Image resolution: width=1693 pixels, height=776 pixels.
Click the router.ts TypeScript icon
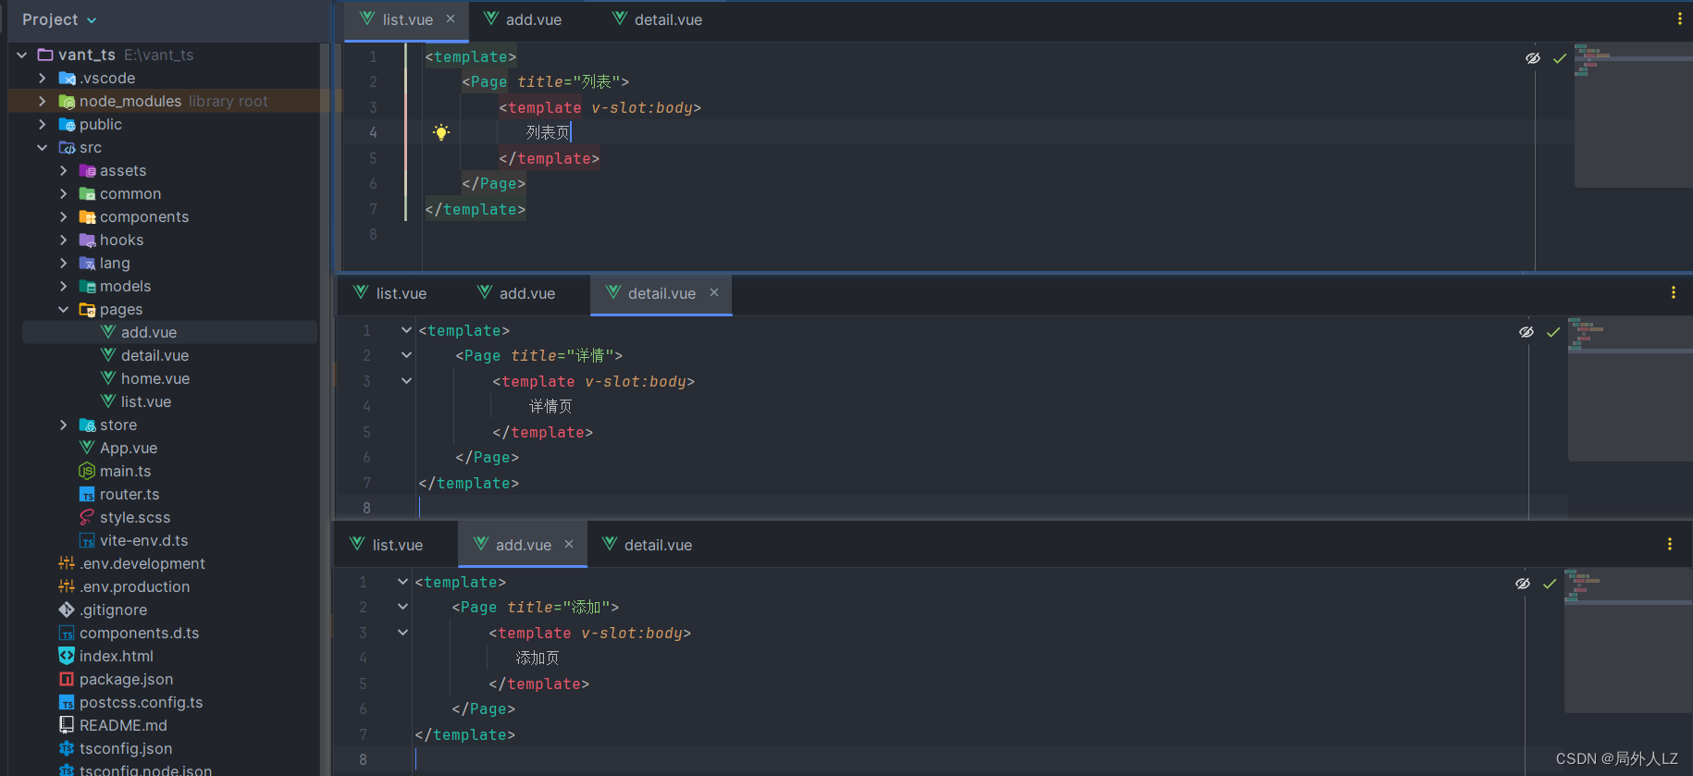pyautogui.click(x=87, y=494)
